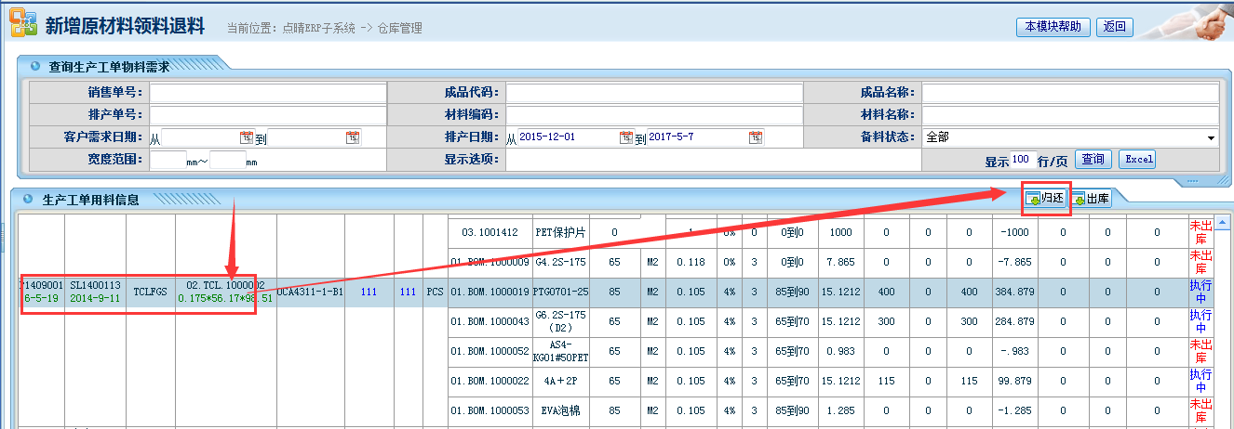
Task: Open calendar for customer demand start date
Action: click(x=247, y=137)
